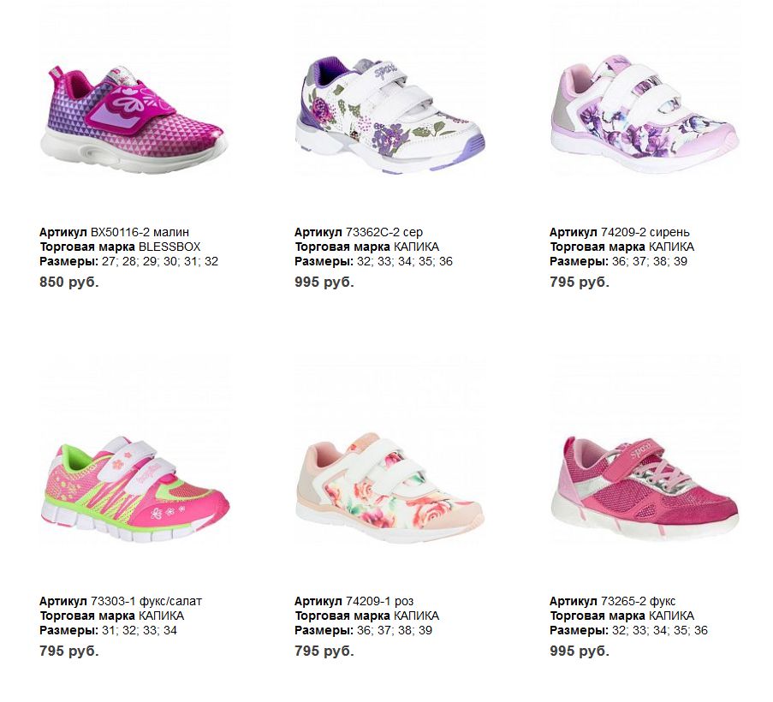Click the 795 руб. price under 74209-2
773x702 pixels.
[580, 283]
